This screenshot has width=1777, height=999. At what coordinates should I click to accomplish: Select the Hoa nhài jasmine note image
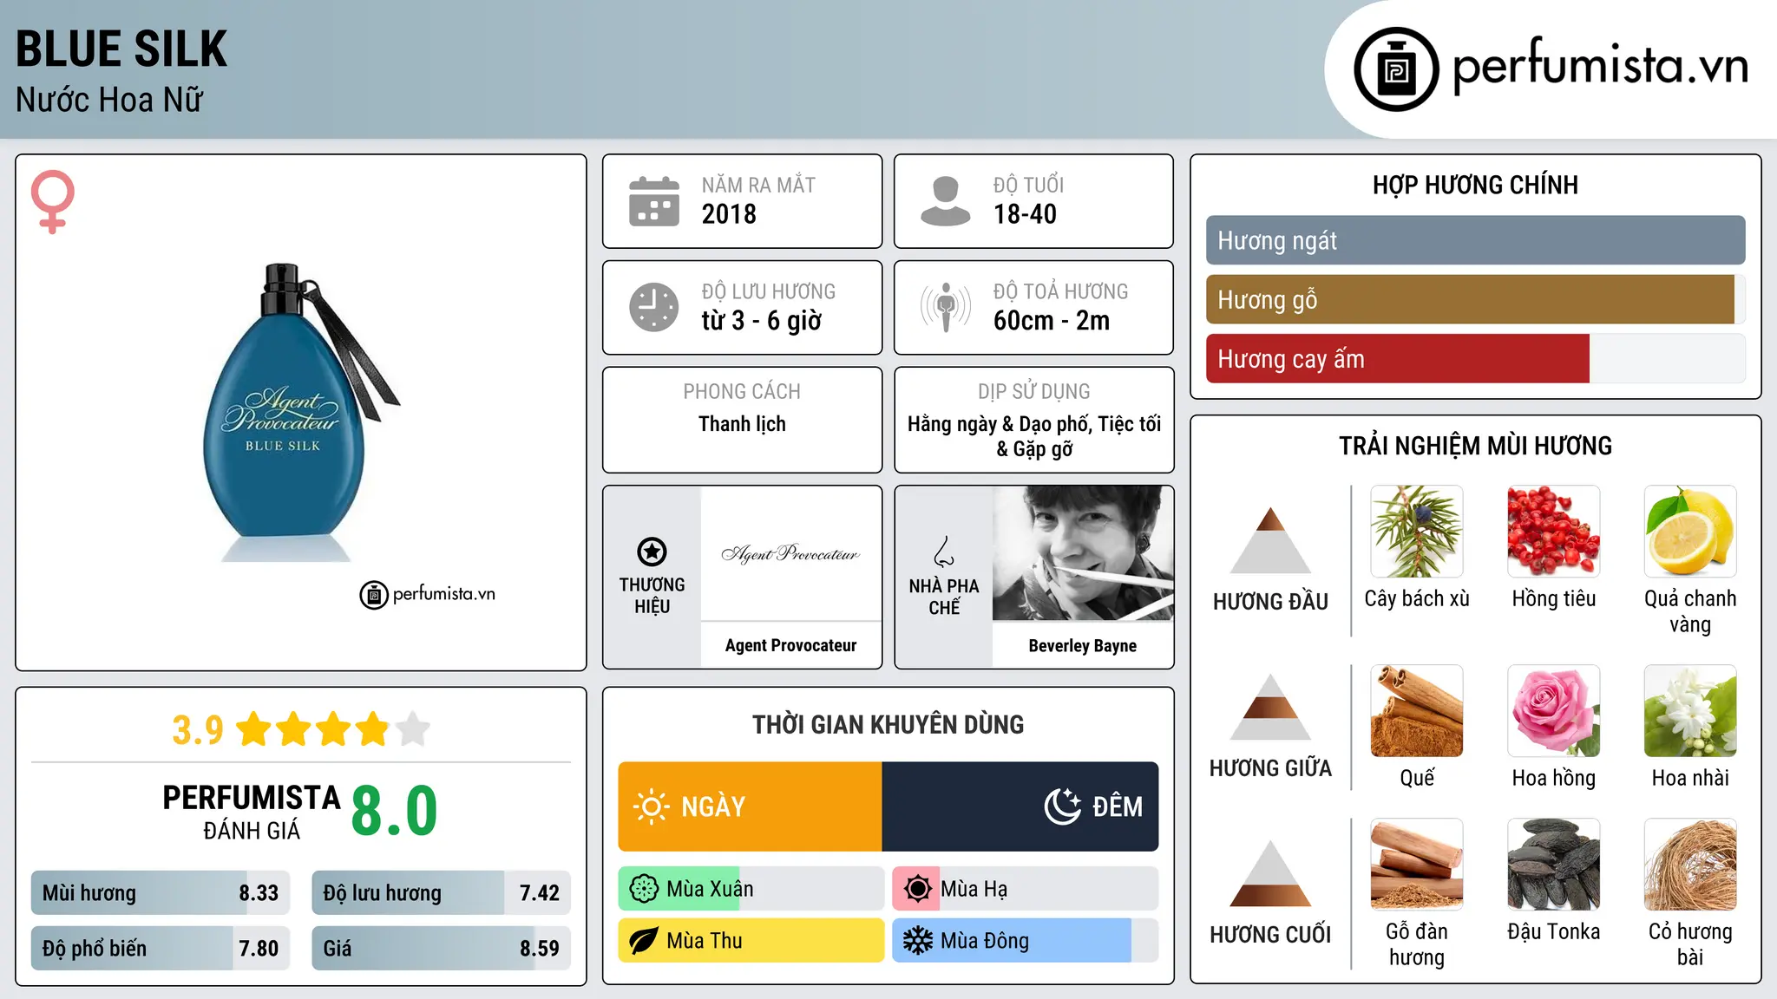pos(1690,711)
